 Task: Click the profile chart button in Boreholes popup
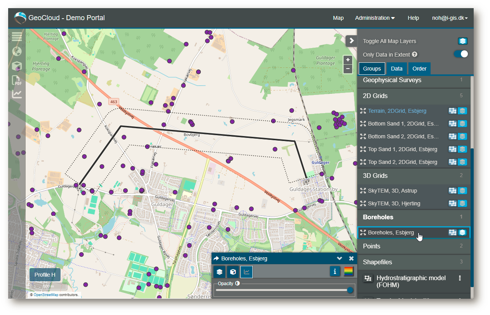pyautogui.click(x=247, y=272)
